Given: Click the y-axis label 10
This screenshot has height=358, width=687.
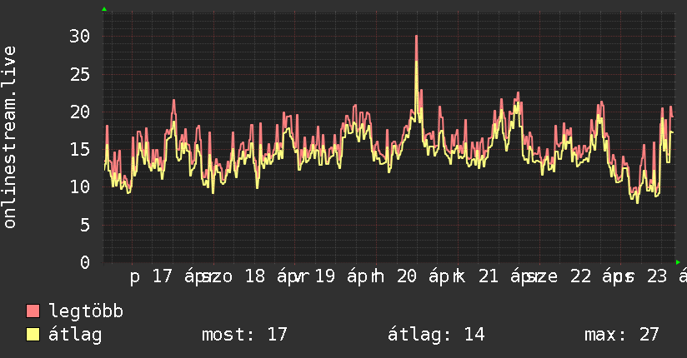Looking at the screenshot, I should pos(80,187).
